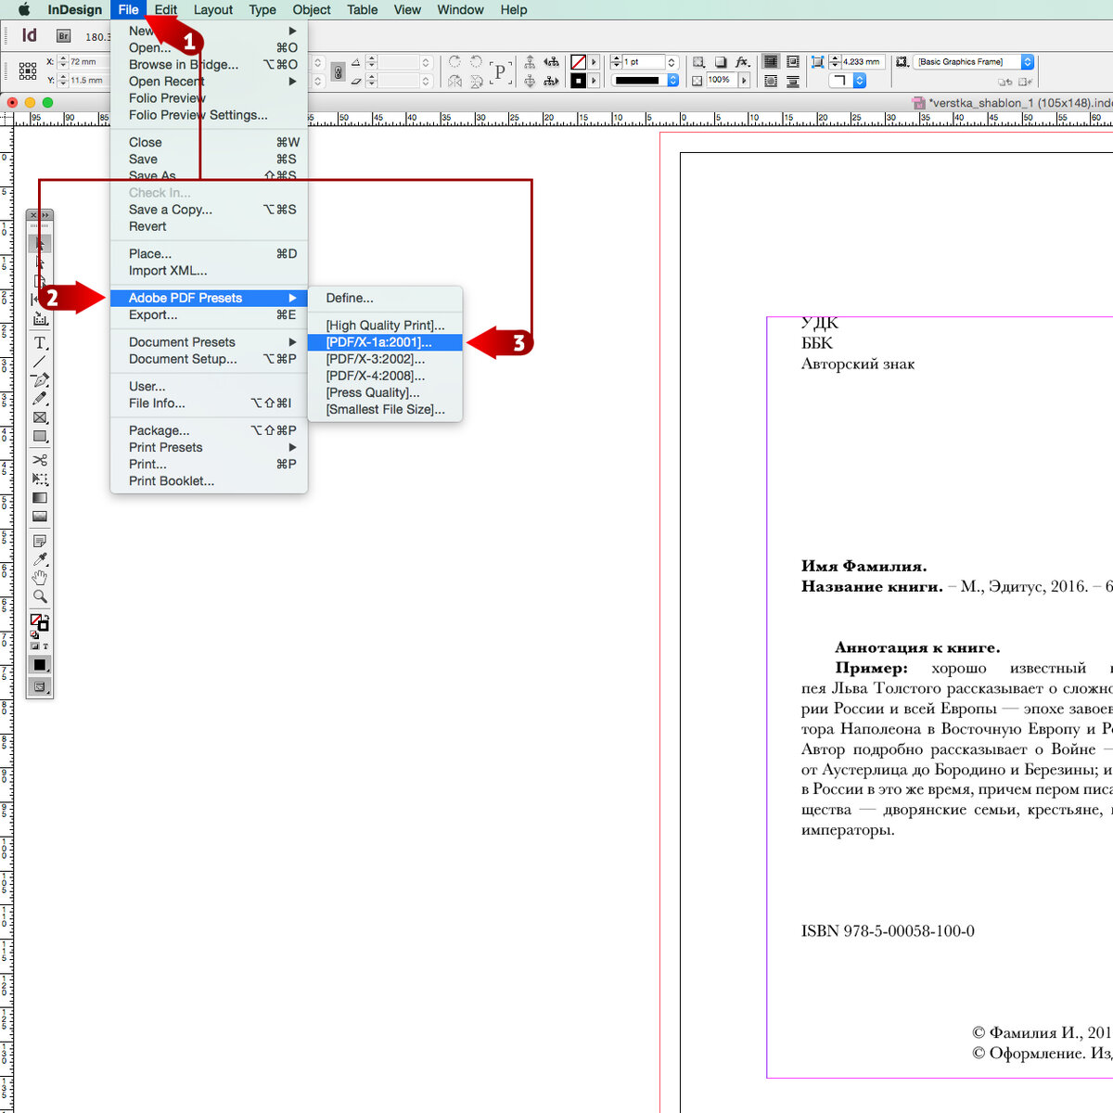Viewport: 1113px width, 1113px height.
Task: Click the verstka_shablon_1 document title tab
Action: click(x=1014, y=102)
